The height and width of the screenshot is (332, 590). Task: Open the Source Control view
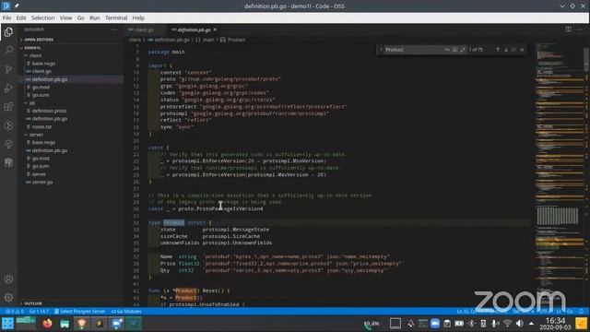pos(8,69)
